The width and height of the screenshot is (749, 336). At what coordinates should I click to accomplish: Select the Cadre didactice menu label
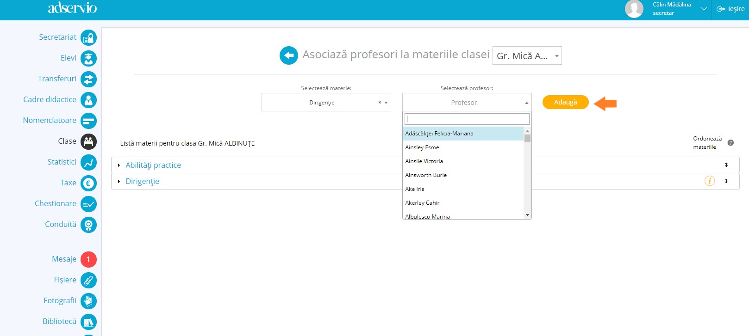pos(50,99)
